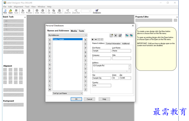Viewport: 189px width, 121px height.
Task: Filter names by letter N
Action: click(85, 40)
